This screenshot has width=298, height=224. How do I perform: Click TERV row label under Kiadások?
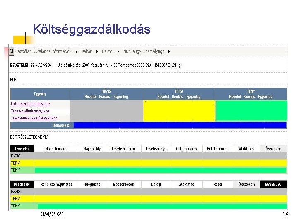(x=15, y=199)
